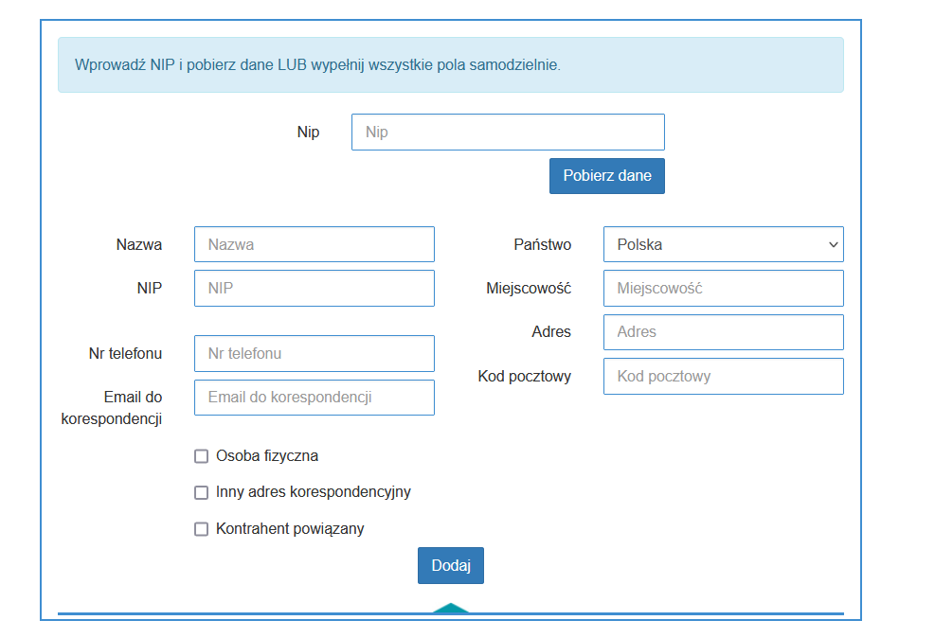Click the Adres label text
Screen dimensions: 935x638
click(551, 332)
